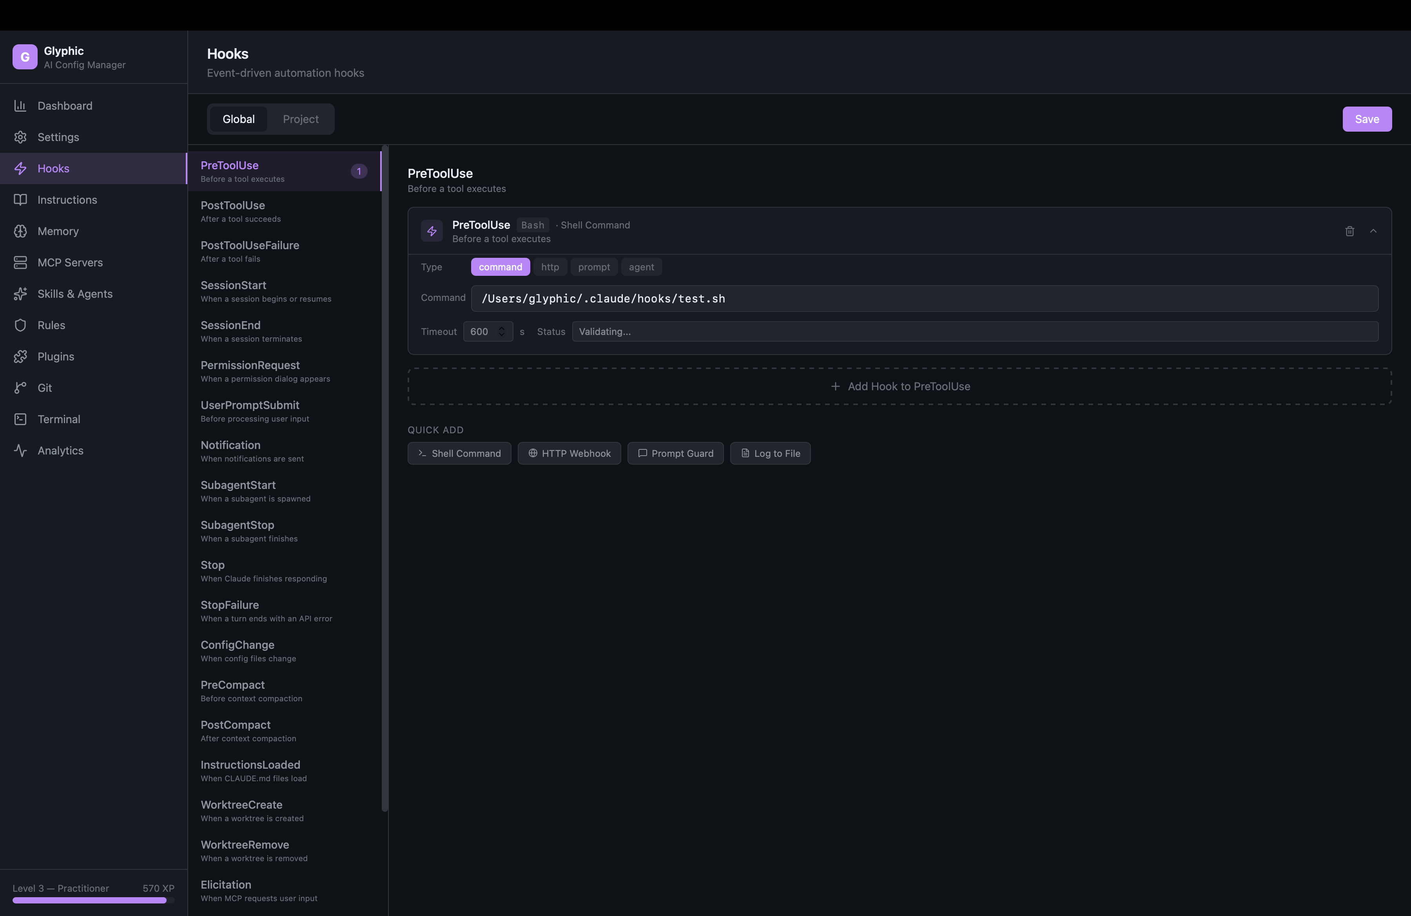
Task: Click the Glyphic logo icon
Action: click(x=25, y=57)
